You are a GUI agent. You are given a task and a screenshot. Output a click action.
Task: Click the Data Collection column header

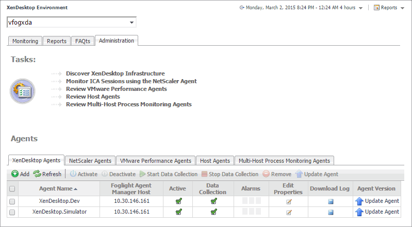coord(212,188)
